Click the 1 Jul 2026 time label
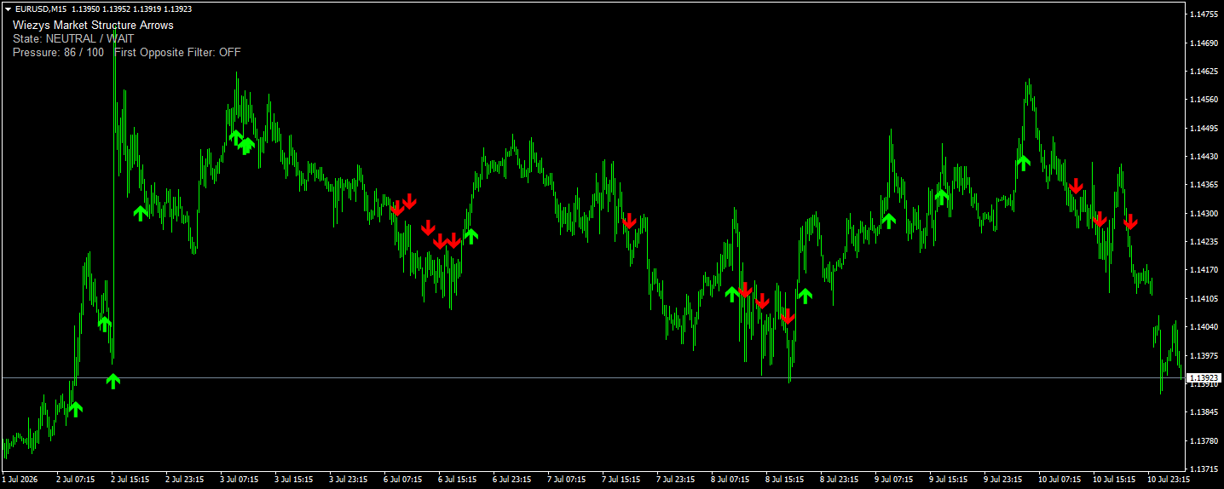Viewport: 1224px width, 489px height. [x=20, y=480]
